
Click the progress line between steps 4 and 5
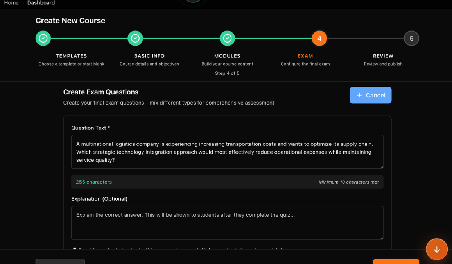pos(365,38)
